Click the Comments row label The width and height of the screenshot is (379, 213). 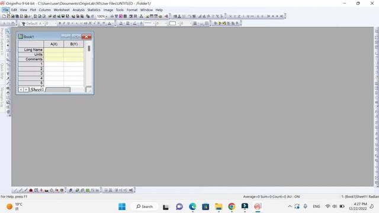[31, 59]
